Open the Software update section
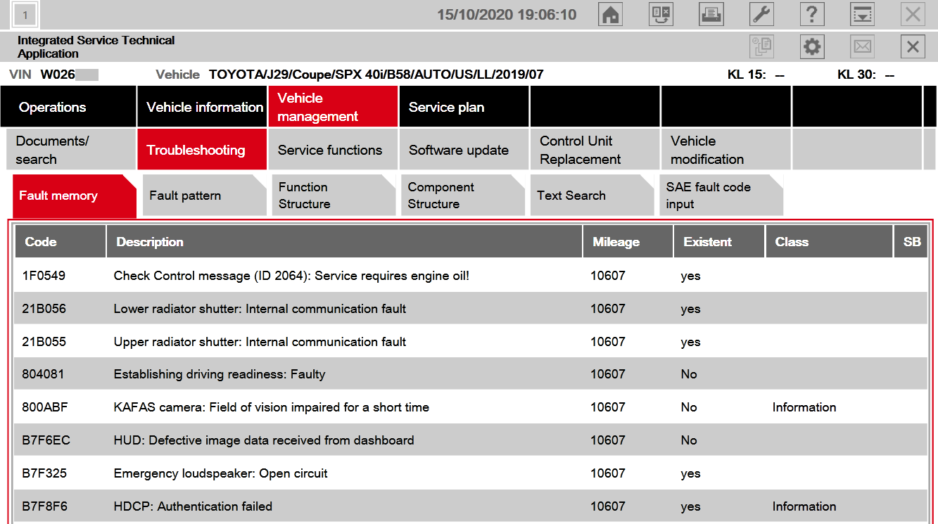 coord(459,150)
